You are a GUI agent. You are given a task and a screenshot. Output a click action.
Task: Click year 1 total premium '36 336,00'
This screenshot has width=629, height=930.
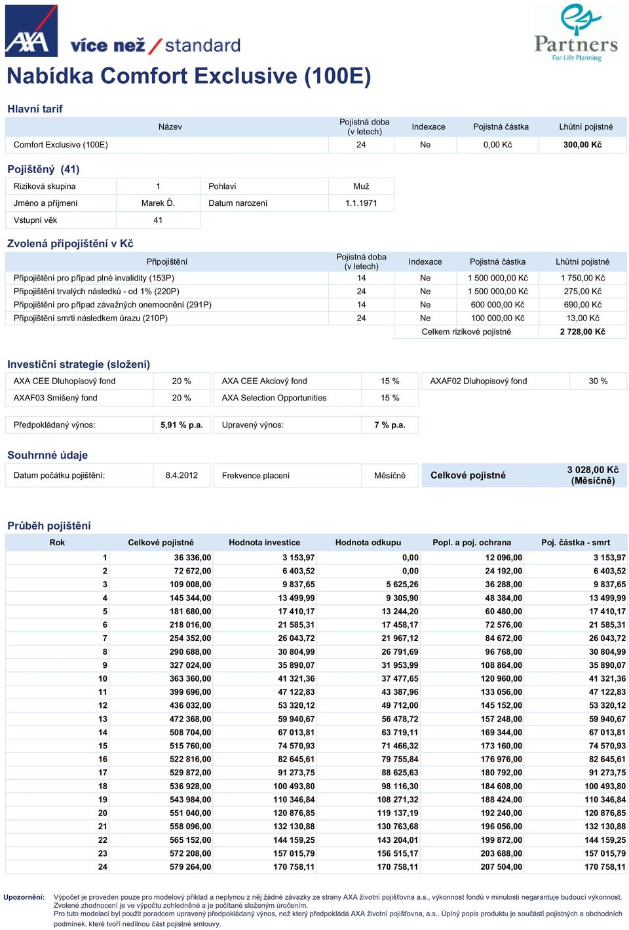click(x=193, y=558)
